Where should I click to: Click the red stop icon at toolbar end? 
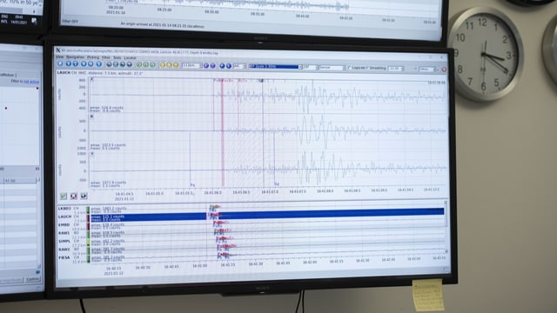pos(444,70)
